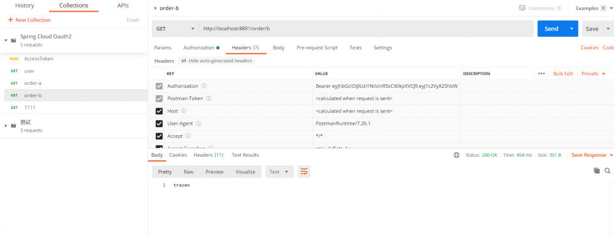Copy response using the clipboard icon

coord(597,170)
